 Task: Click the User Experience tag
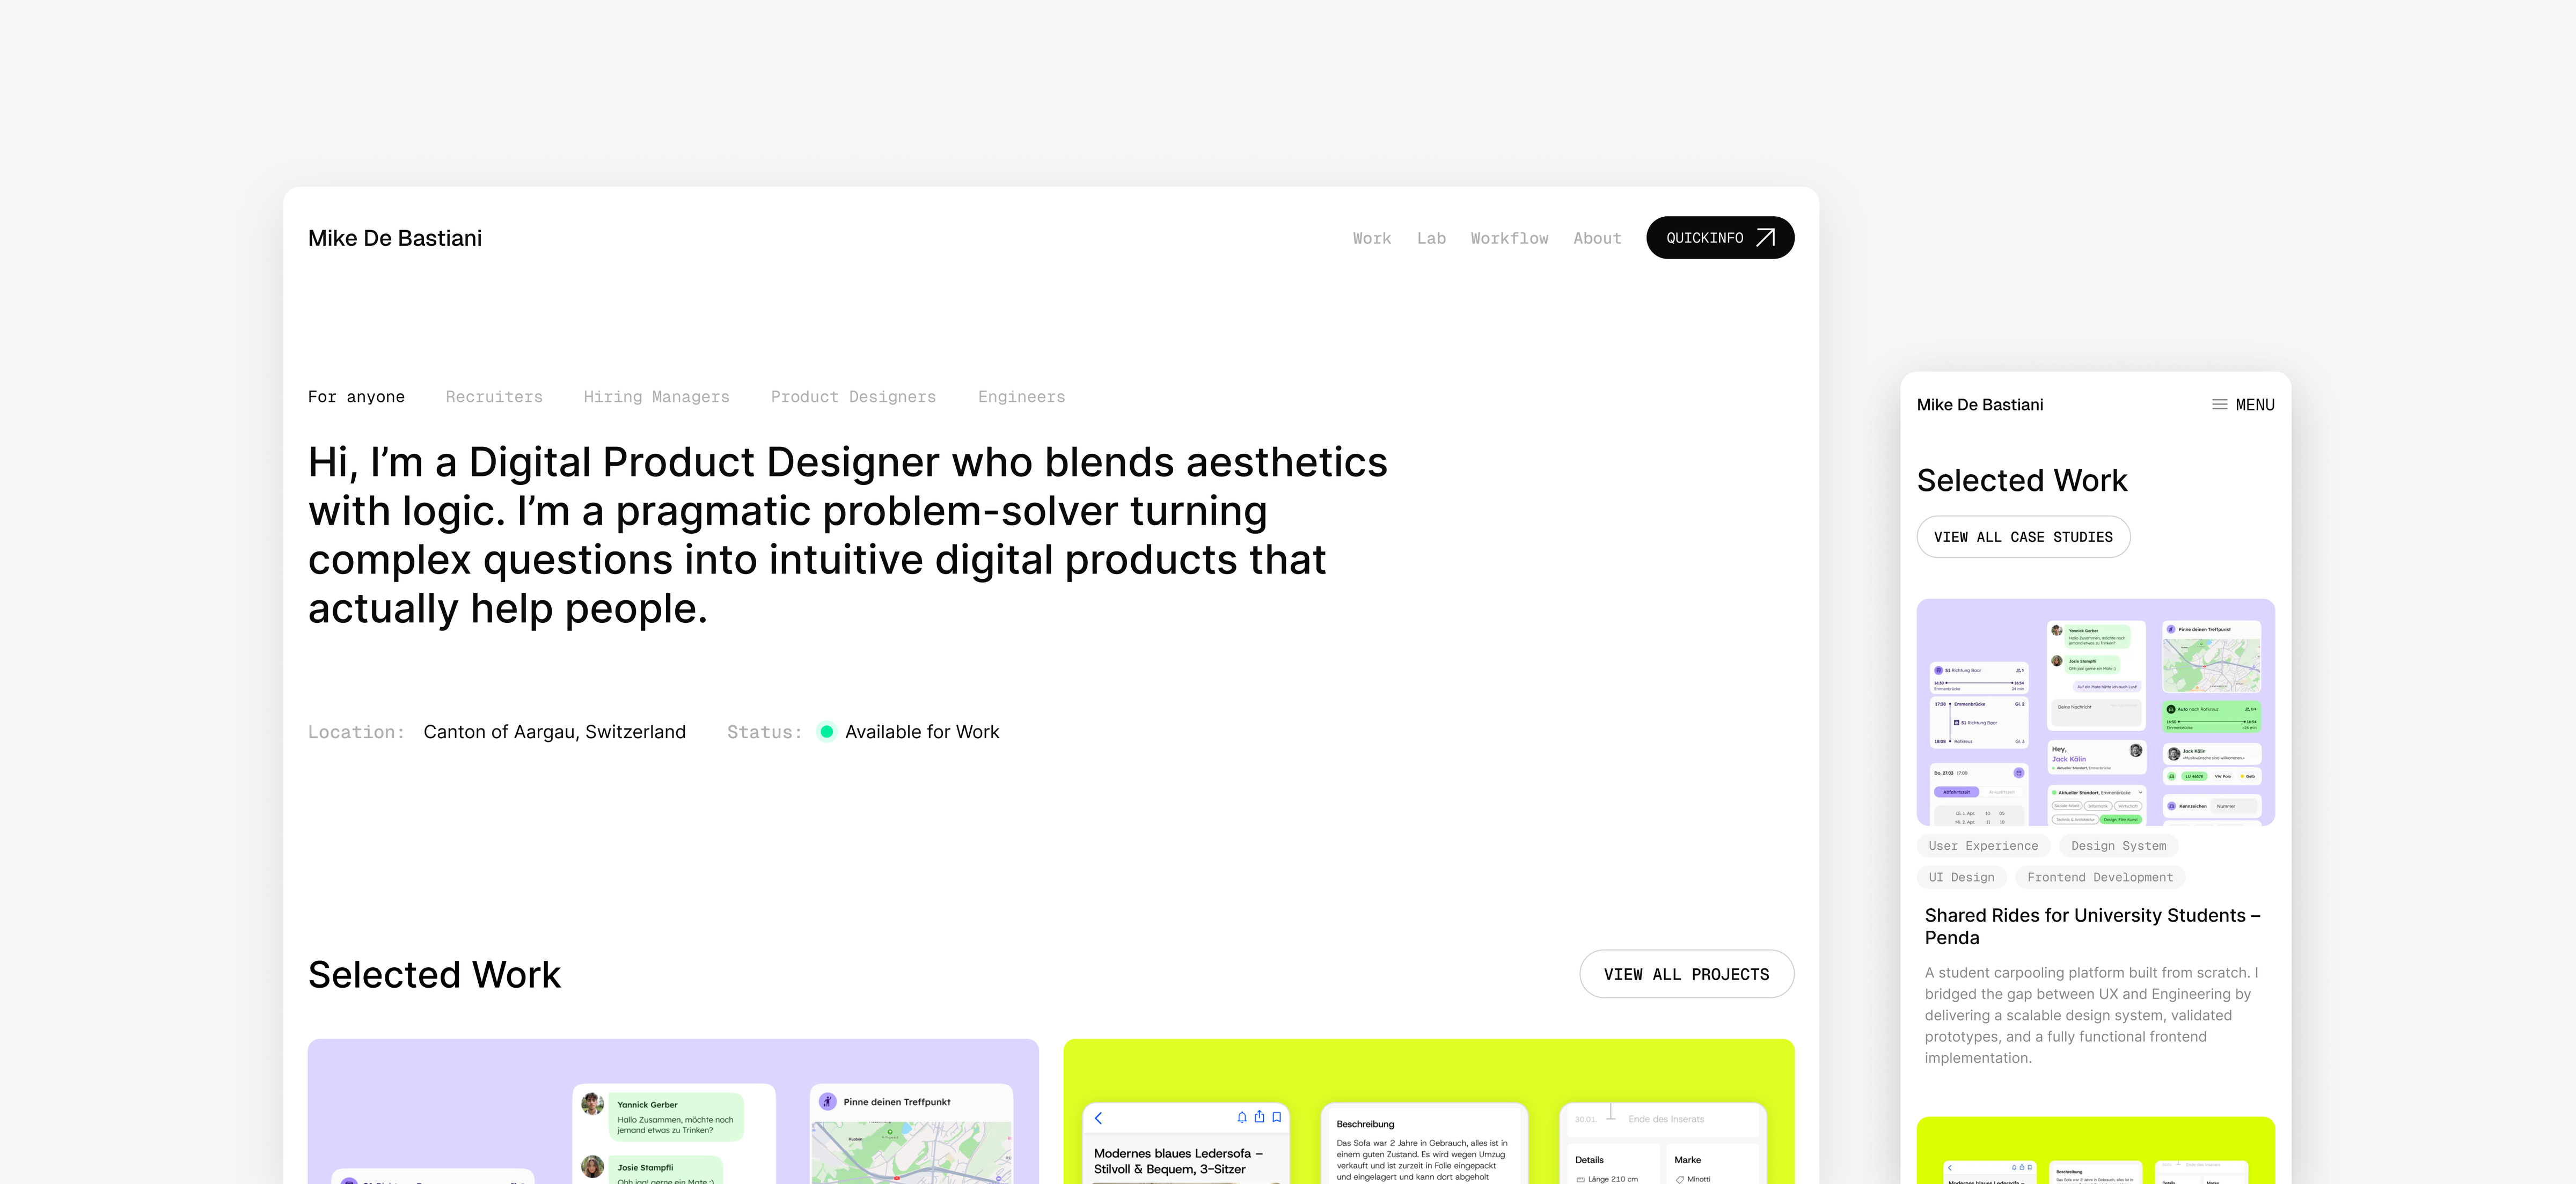coord(1983,846)
